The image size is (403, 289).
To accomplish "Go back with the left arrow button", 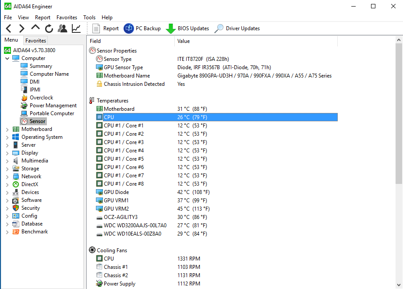I will (x=9, y=28).
